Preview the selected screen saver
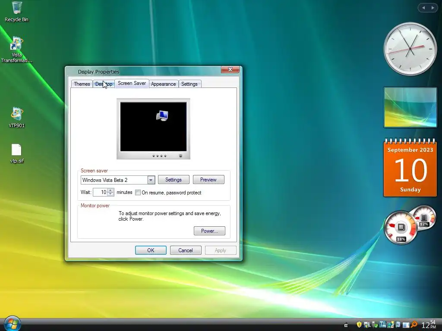Screen dimensions: 442x331 pos(208,180)
